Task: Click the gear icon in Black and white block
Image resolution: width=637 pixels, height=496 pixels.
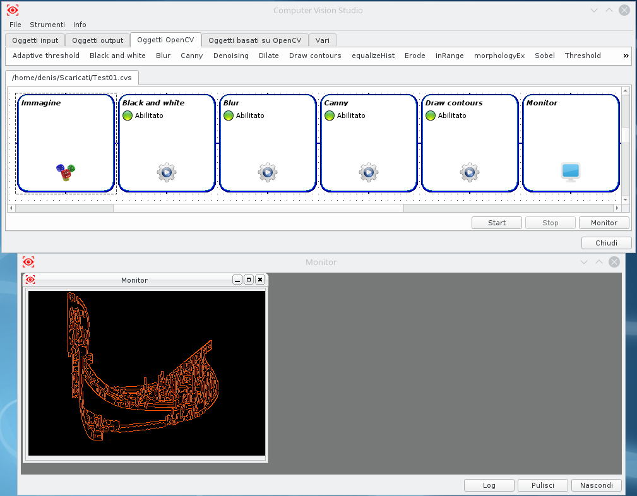Action: click(x=167, y=172)
